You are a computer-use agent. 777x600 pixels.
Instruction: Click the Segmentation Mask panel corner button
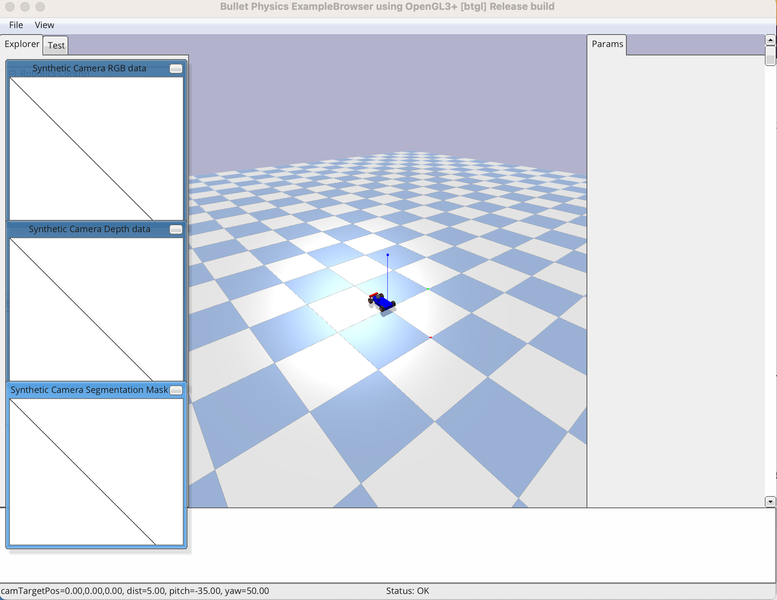[176, 390]
